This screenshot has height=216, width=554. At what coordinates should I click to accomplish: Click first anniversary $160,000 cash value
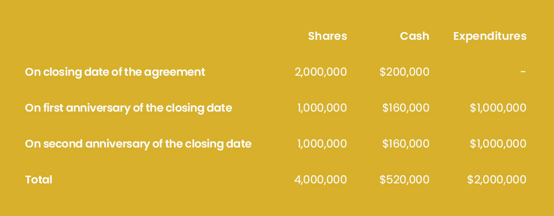click(x=406, y=108)
